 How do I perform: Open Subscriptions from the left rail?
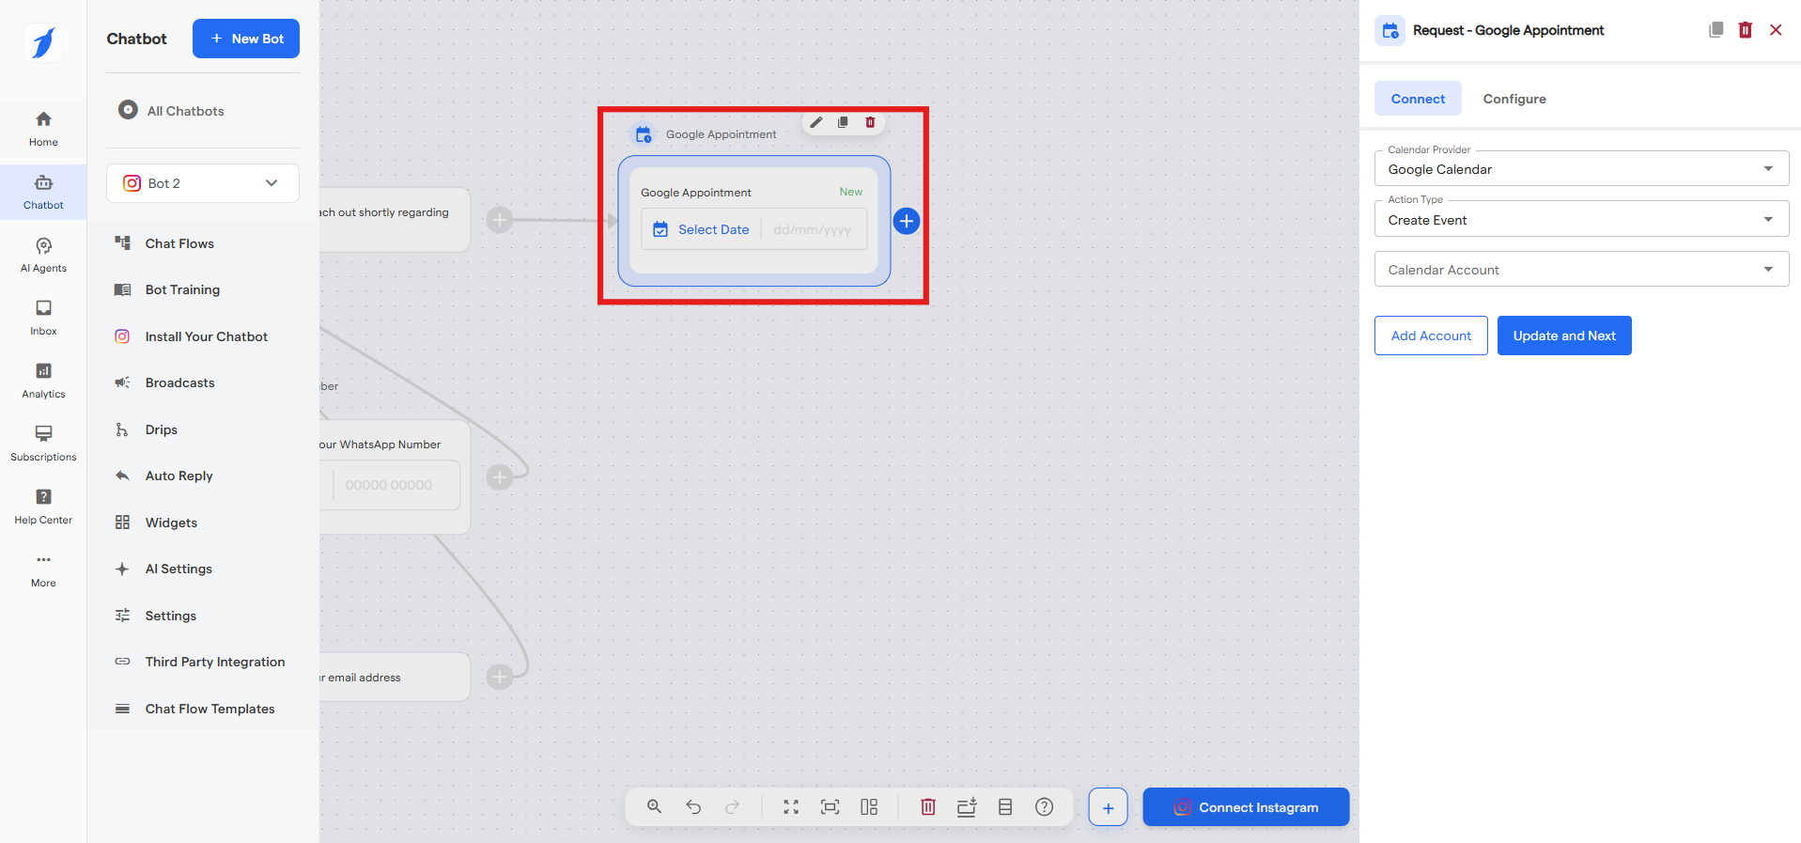43,444
